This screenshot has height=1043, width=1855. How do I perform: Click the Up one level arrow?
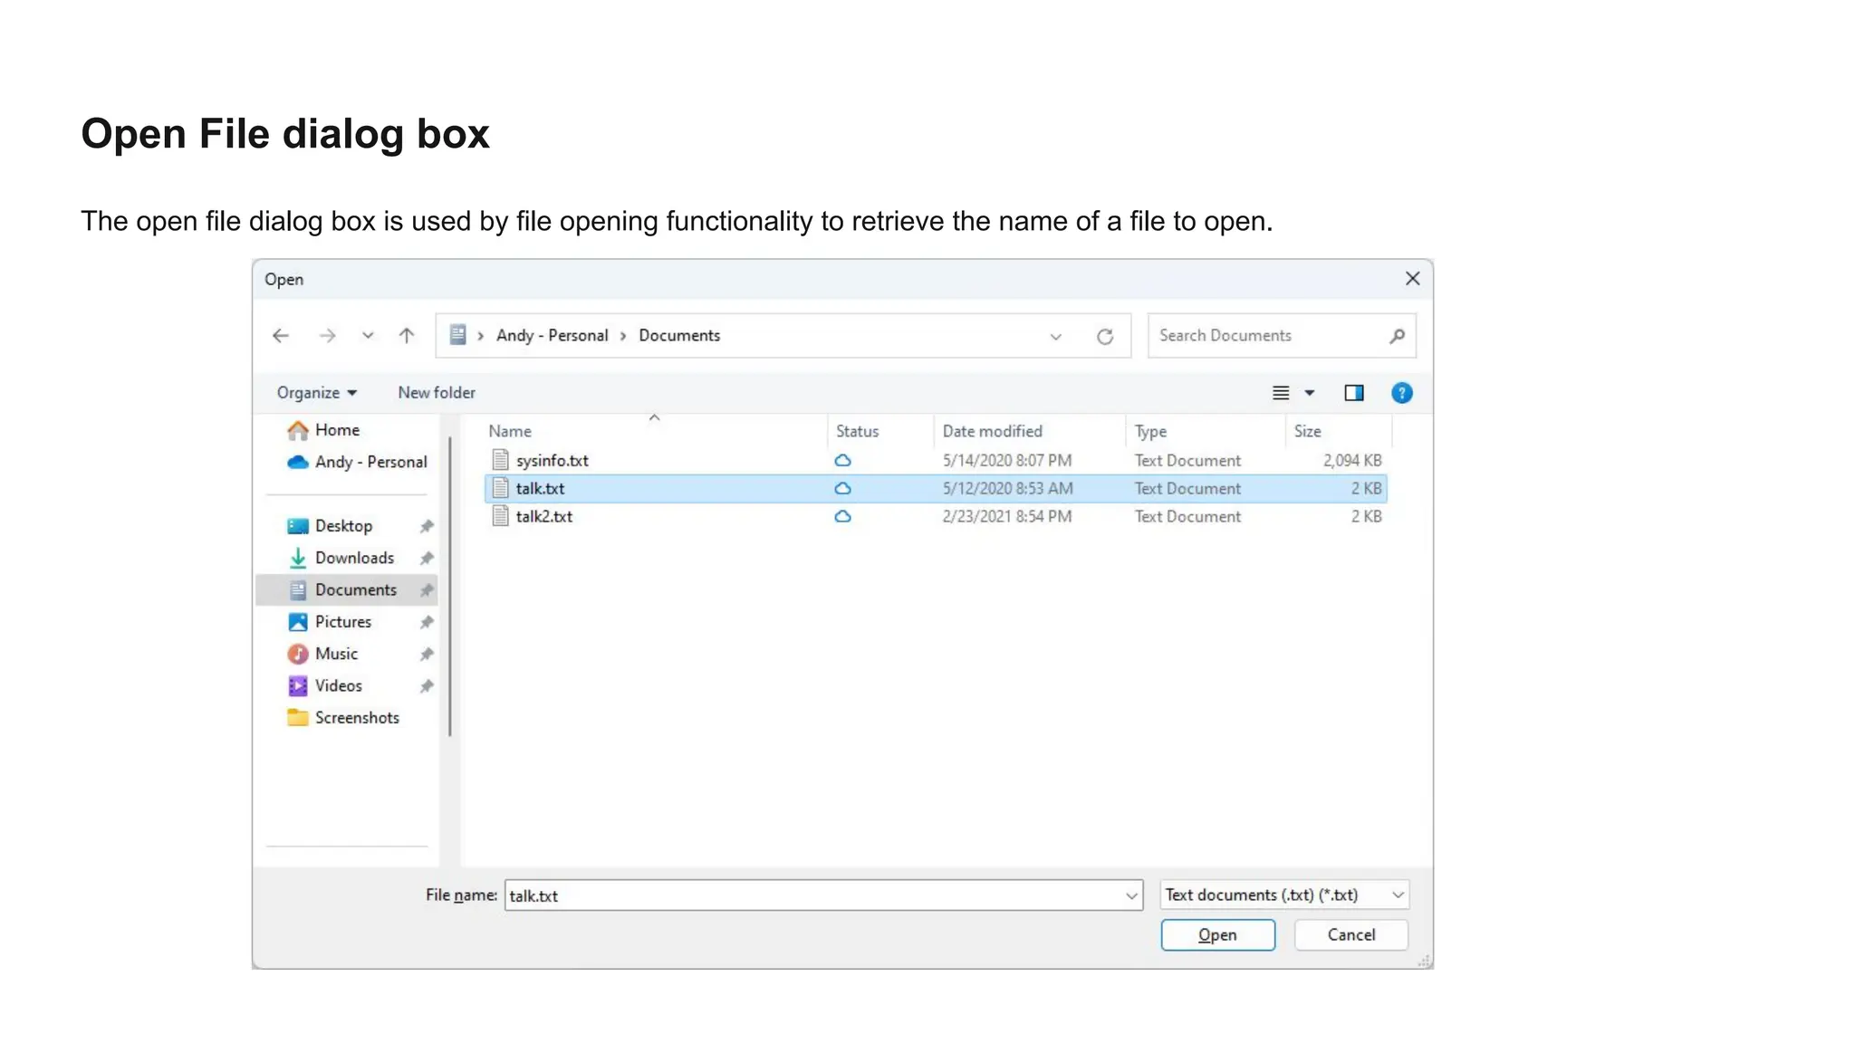click(x=407, y=336)
